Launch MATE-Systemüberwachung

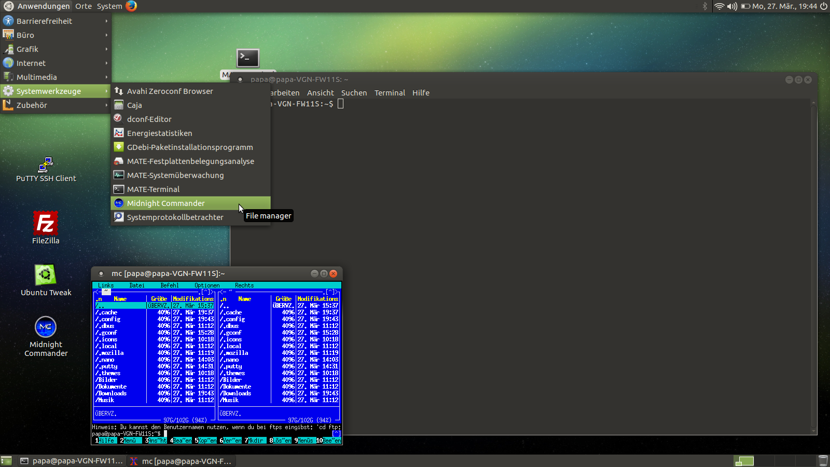pos(191,175)
